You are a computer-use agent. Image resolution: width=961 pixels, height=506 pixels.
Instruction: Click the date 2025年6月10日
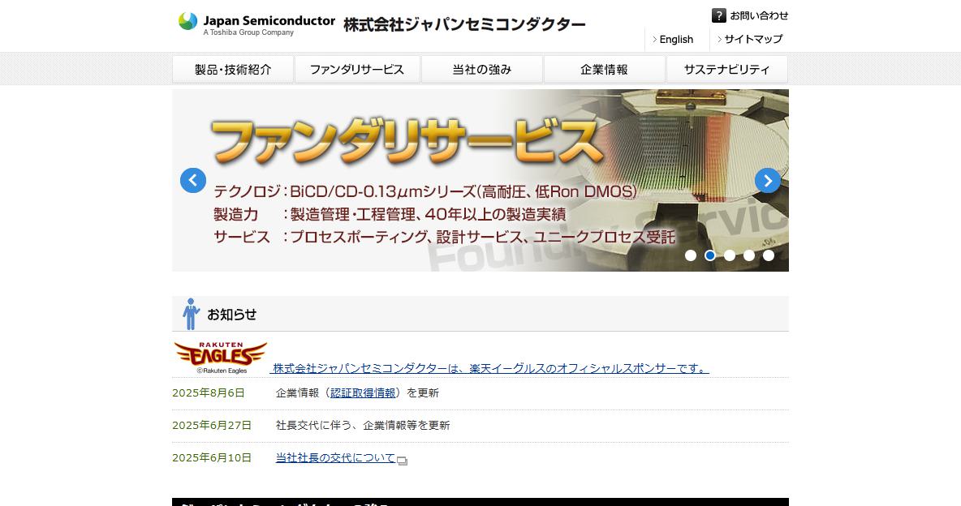pyautogui.click(x=212, y=457)
